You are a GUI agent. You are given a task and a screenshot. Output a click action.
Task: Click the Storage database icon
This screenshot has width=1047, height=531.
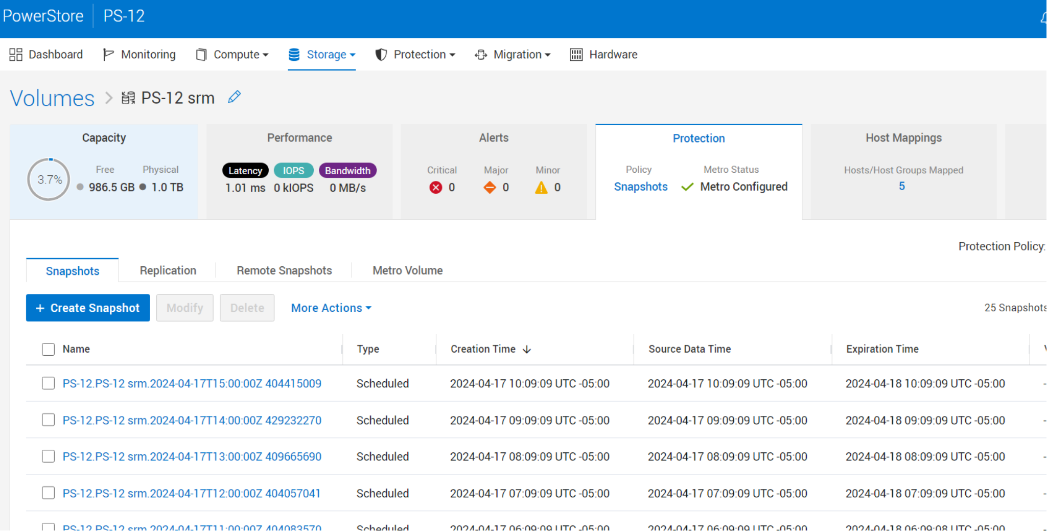click(x=294, y=55)
